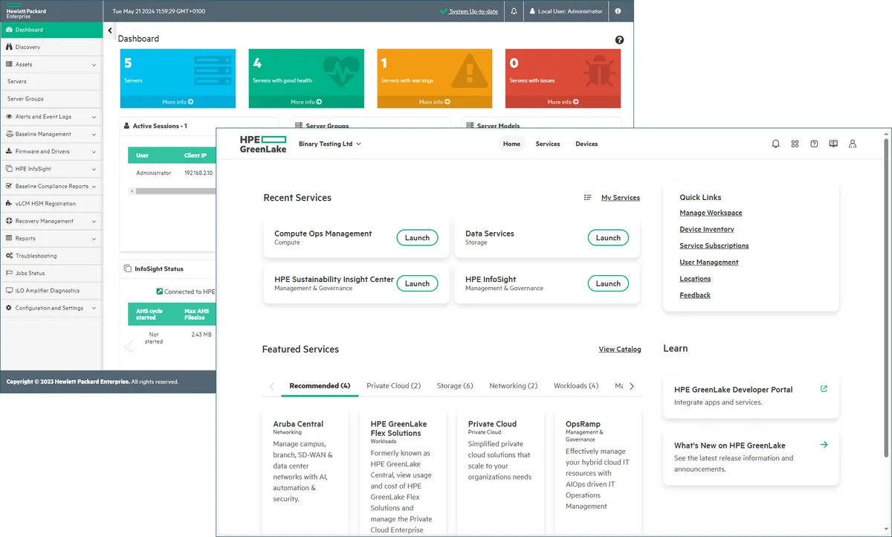Screen dimensions: 892x537
Task: Click the GreenLake help question mark icon
Action: click(x=814, y=144)
